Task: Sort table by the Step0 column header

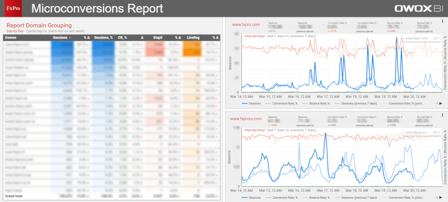Action: point(158,38)
